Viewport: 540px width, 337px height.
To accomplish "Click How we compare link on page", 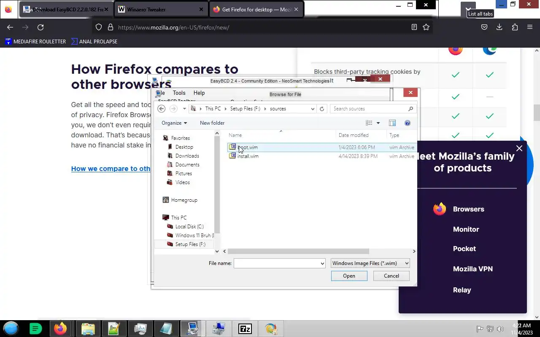I will tap(111, 168).
